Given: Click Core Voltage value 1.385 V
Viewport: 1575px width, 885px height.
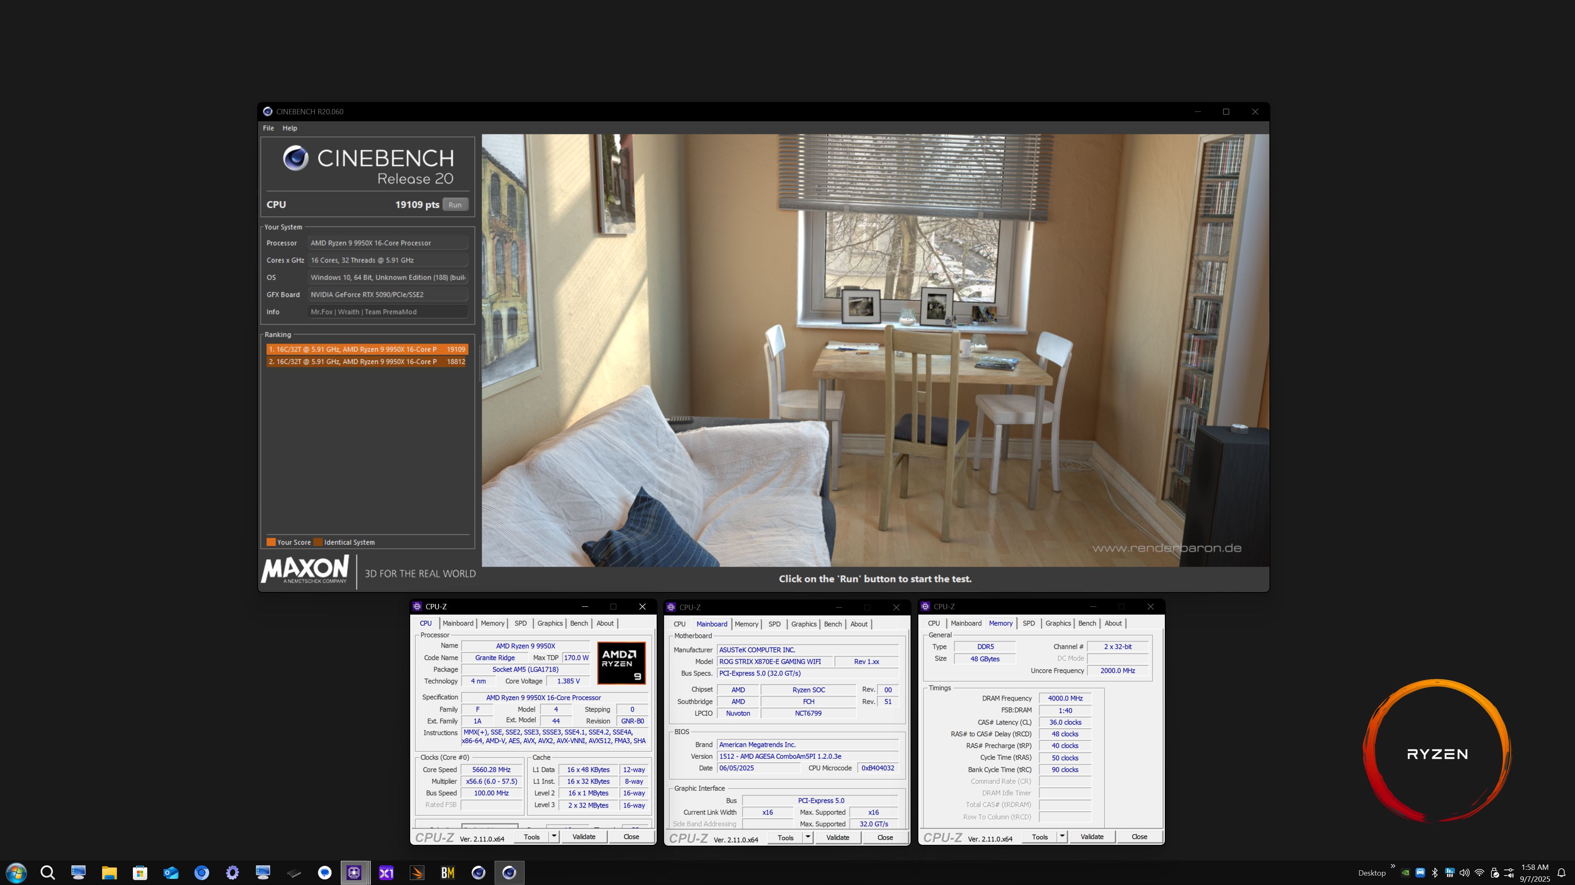Looking at the screenshot, I should tap(568, 681).
